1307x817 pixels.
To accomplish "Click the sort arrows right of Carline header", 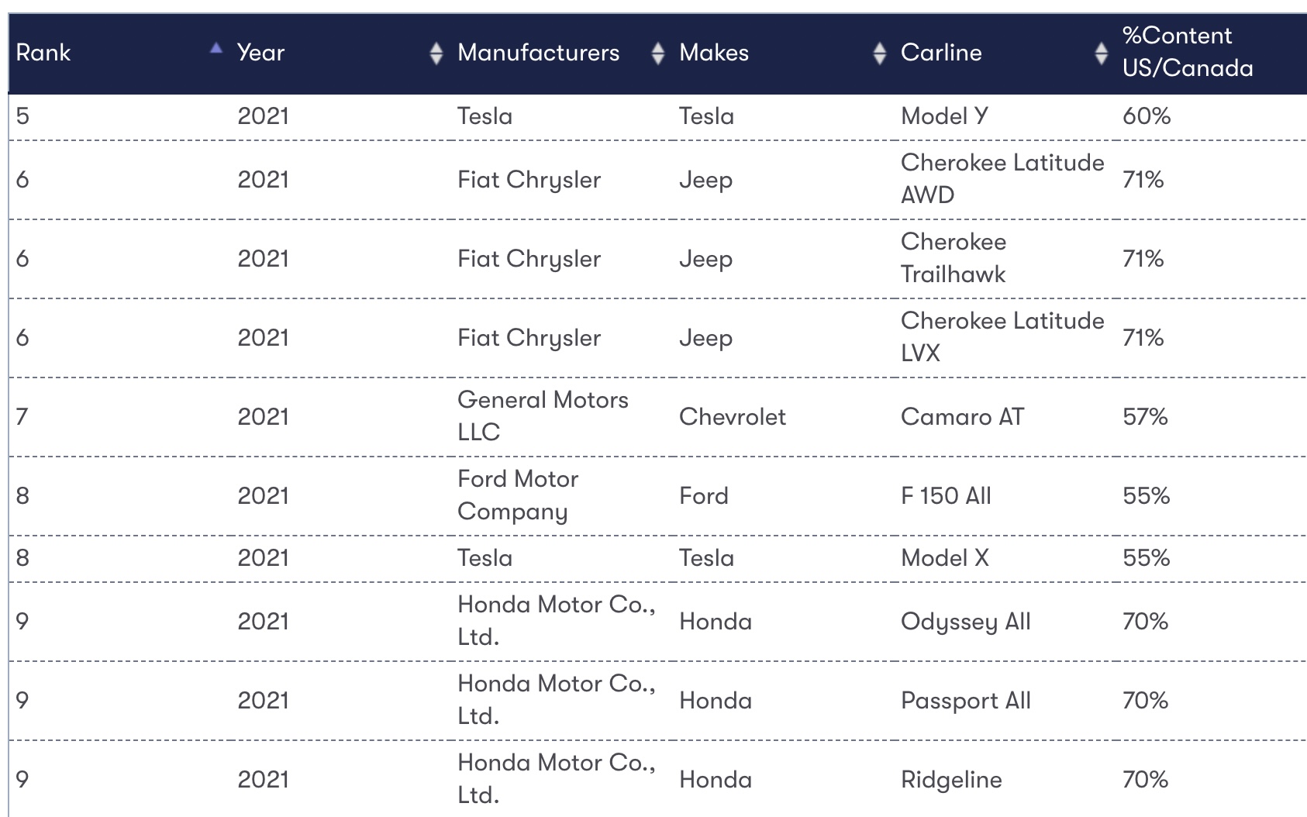I will [1101, 53].
